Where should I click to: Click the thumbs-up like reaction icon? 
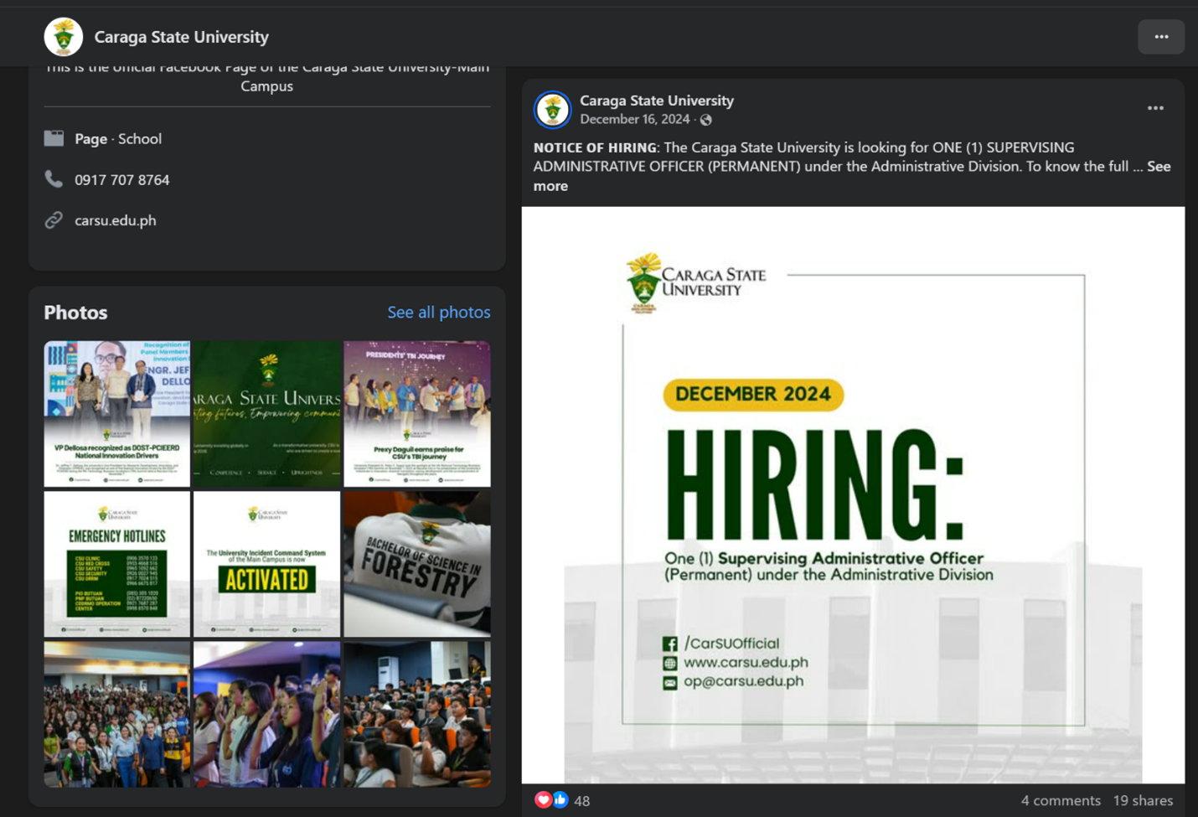point(560,799)
